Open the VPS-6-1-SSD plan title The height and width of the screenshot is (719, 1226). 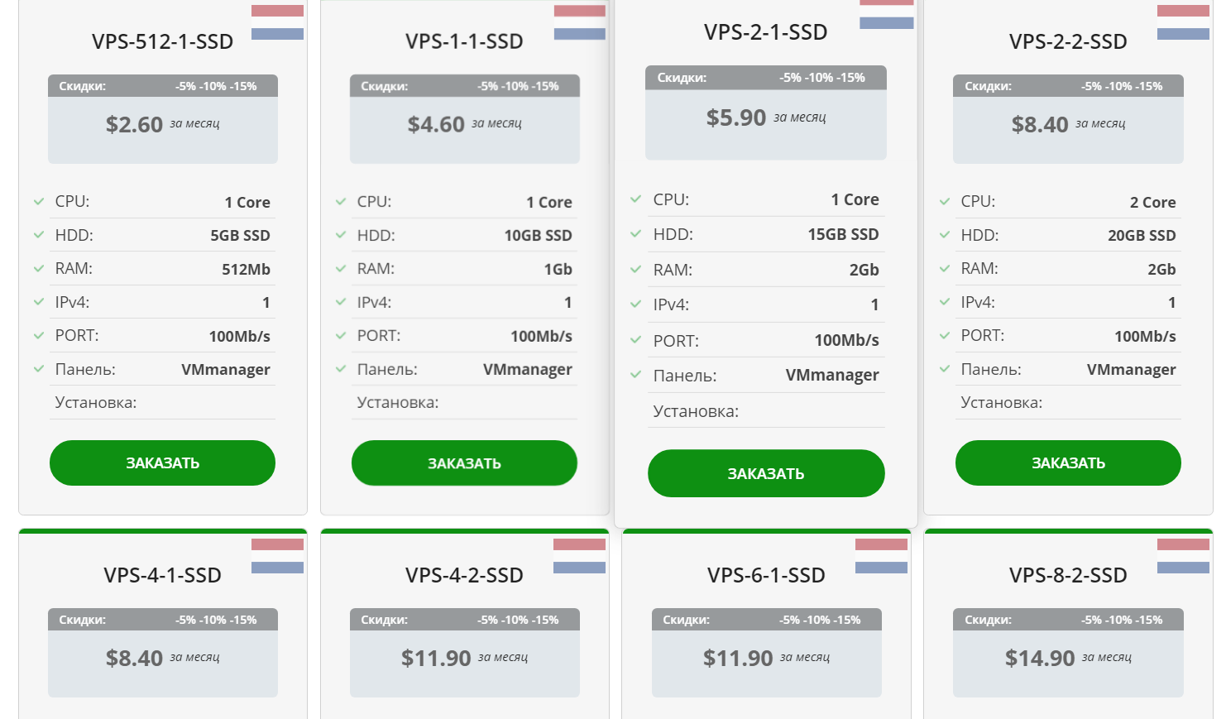click(x=766, y=575)
